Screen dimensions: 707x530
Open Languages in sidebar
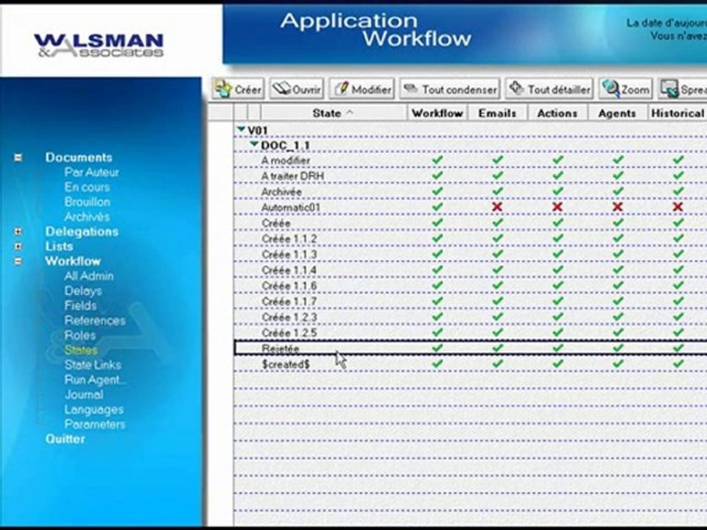(94, 409)
